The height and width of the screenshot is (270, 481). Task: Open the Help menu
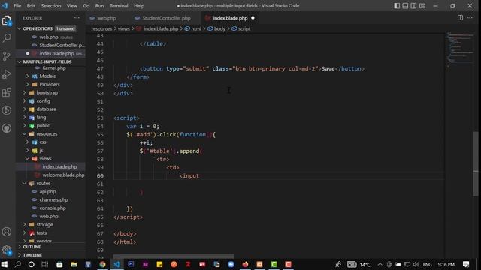(139, 6)
